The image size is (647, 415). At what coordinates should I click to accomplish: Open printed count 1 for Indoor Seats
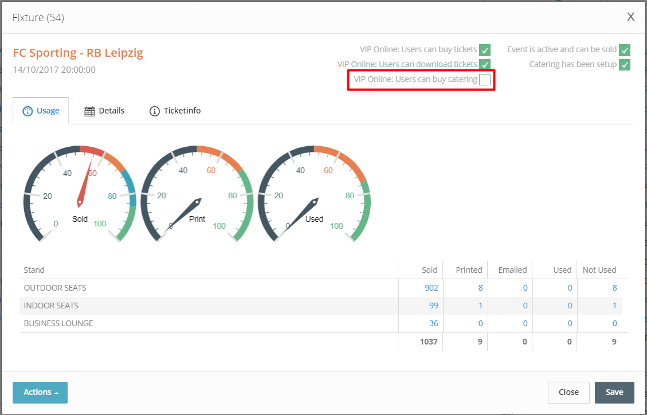[x=480, y=306]
